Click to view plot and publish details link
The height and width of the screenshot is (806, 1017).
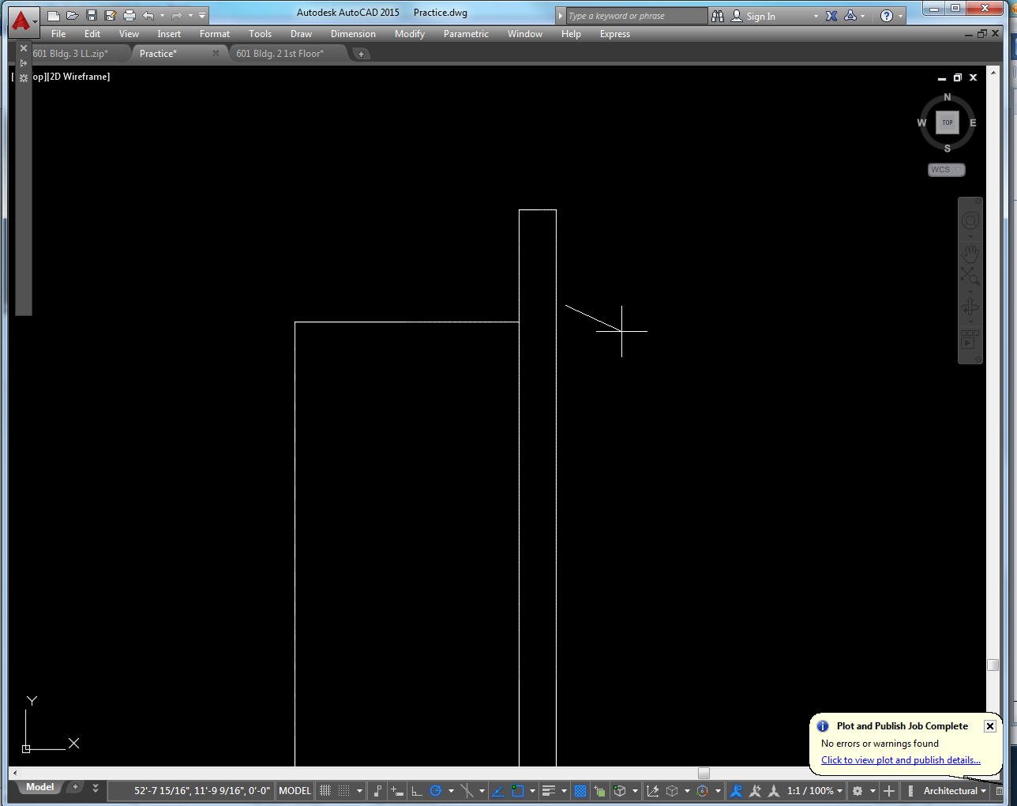[x=899, y=759]
